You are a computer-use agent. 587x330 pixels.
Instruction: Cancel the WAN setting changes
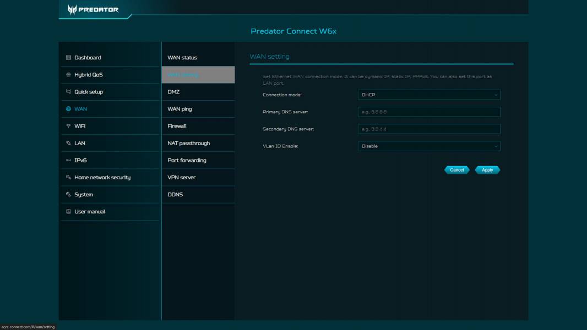click(x=456, y=170)
